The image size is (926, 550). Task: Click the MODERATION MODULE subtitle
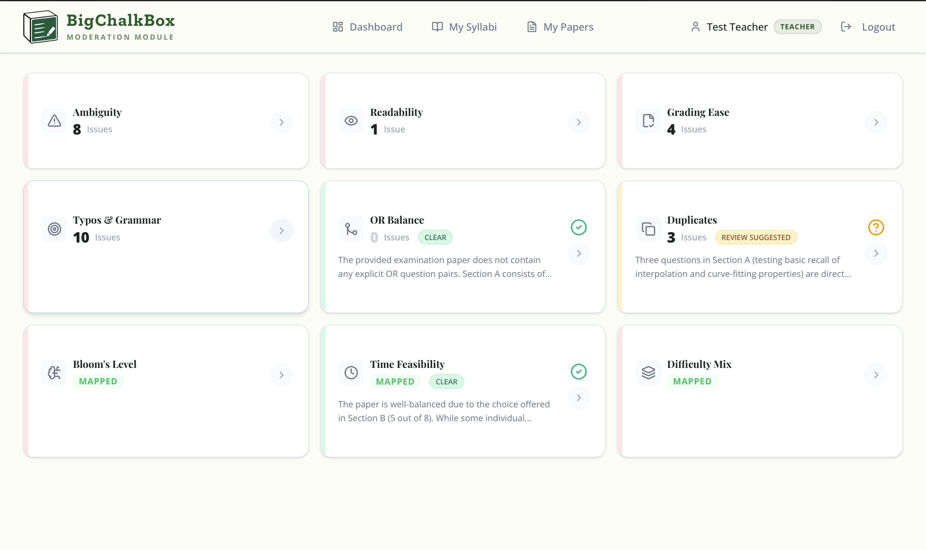(120, 37)
